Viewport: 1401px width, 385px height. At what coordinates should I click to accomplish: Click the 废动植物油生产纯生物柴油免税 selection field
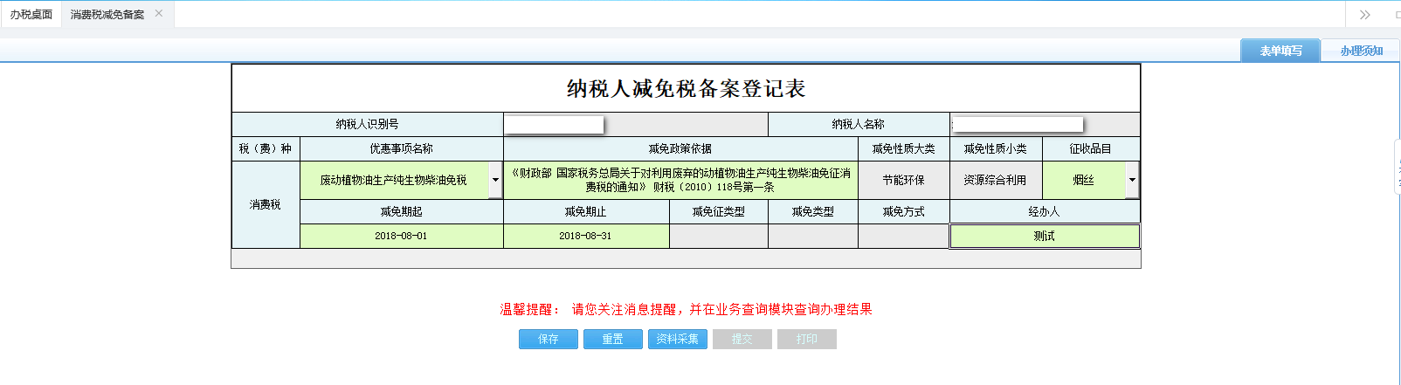pos(394,181)
